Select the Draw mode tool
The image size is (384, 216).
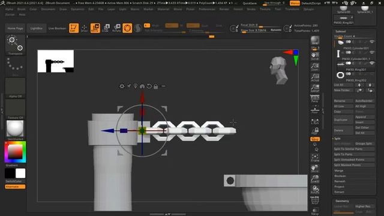tap(84, 28)
